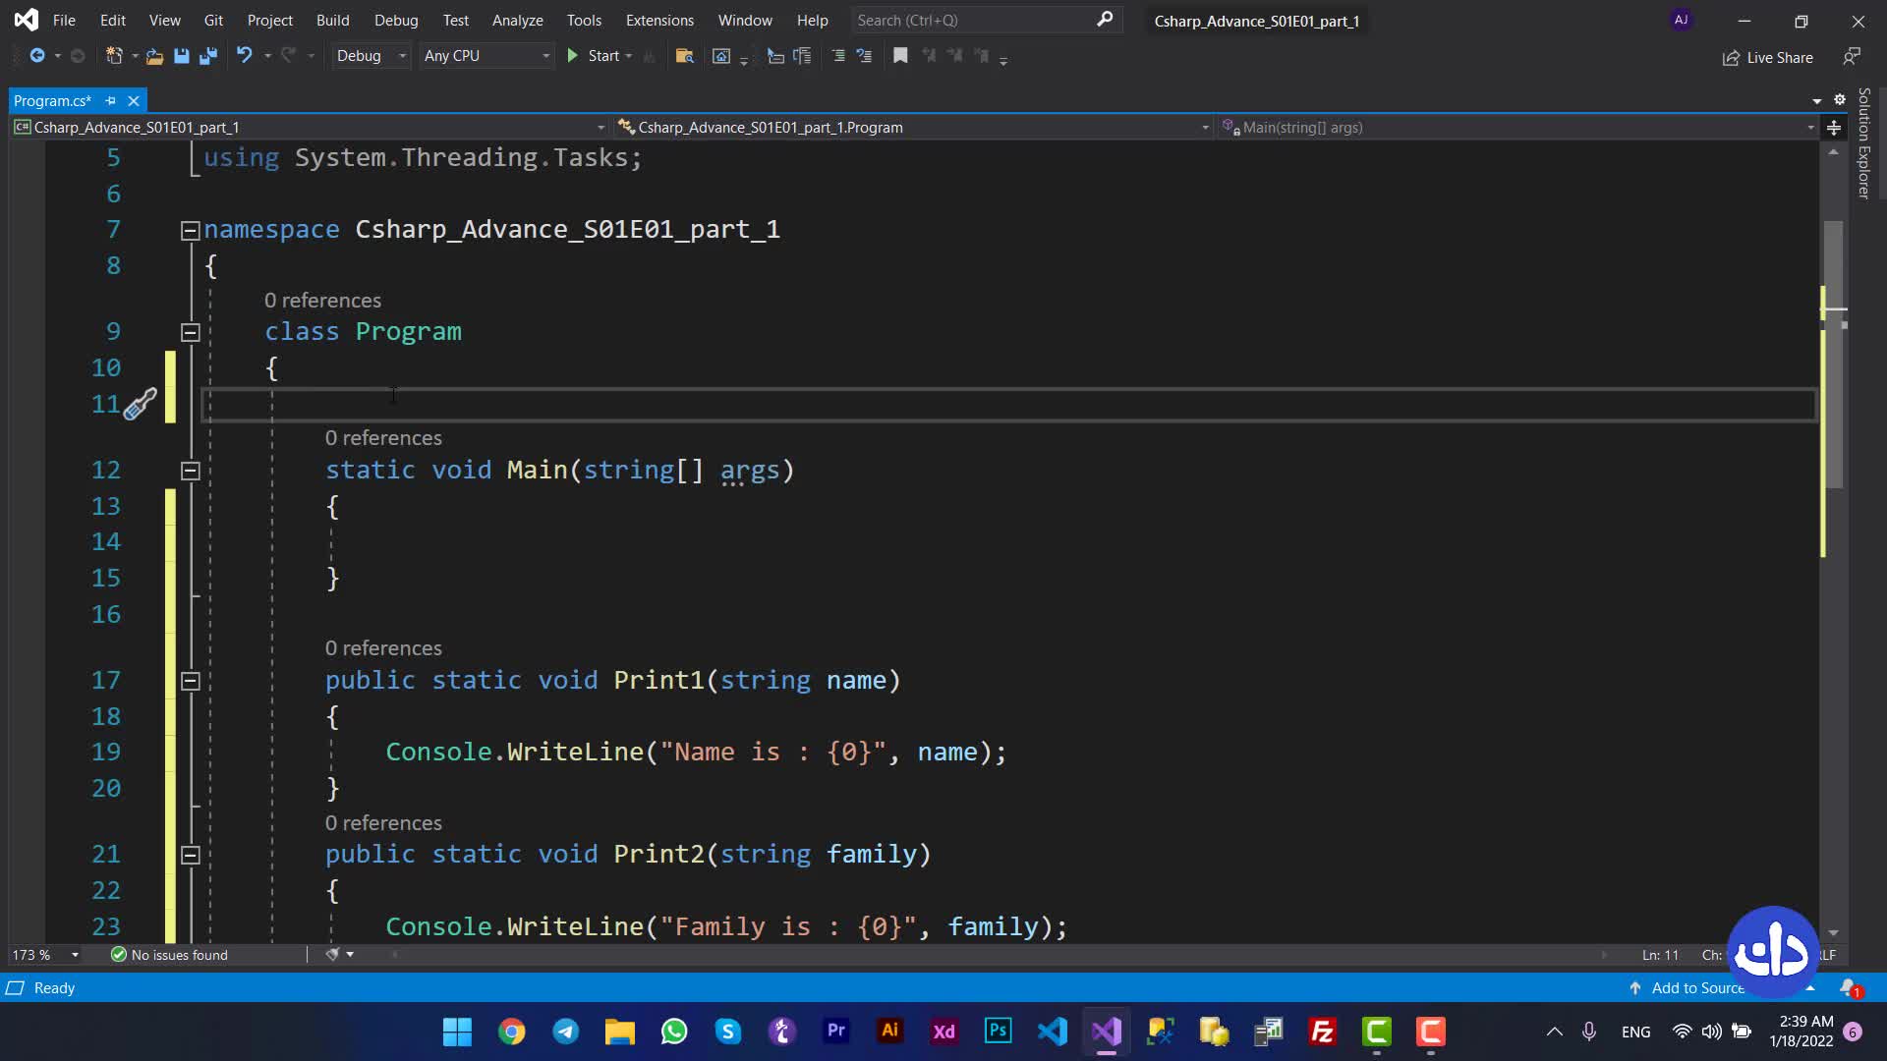Viewport: 1887px width, 1061px height.
Task: Collapse the Print1 method outline
Action: [191, 681]
